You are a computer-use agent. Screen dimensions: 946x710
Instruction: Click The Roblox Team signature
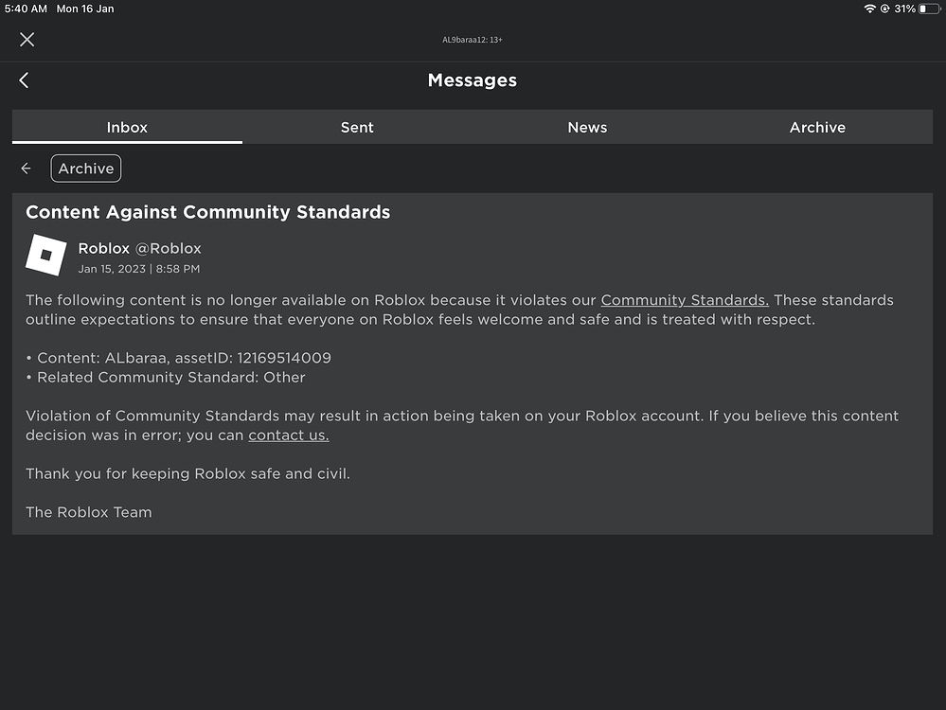click(89, 512)
